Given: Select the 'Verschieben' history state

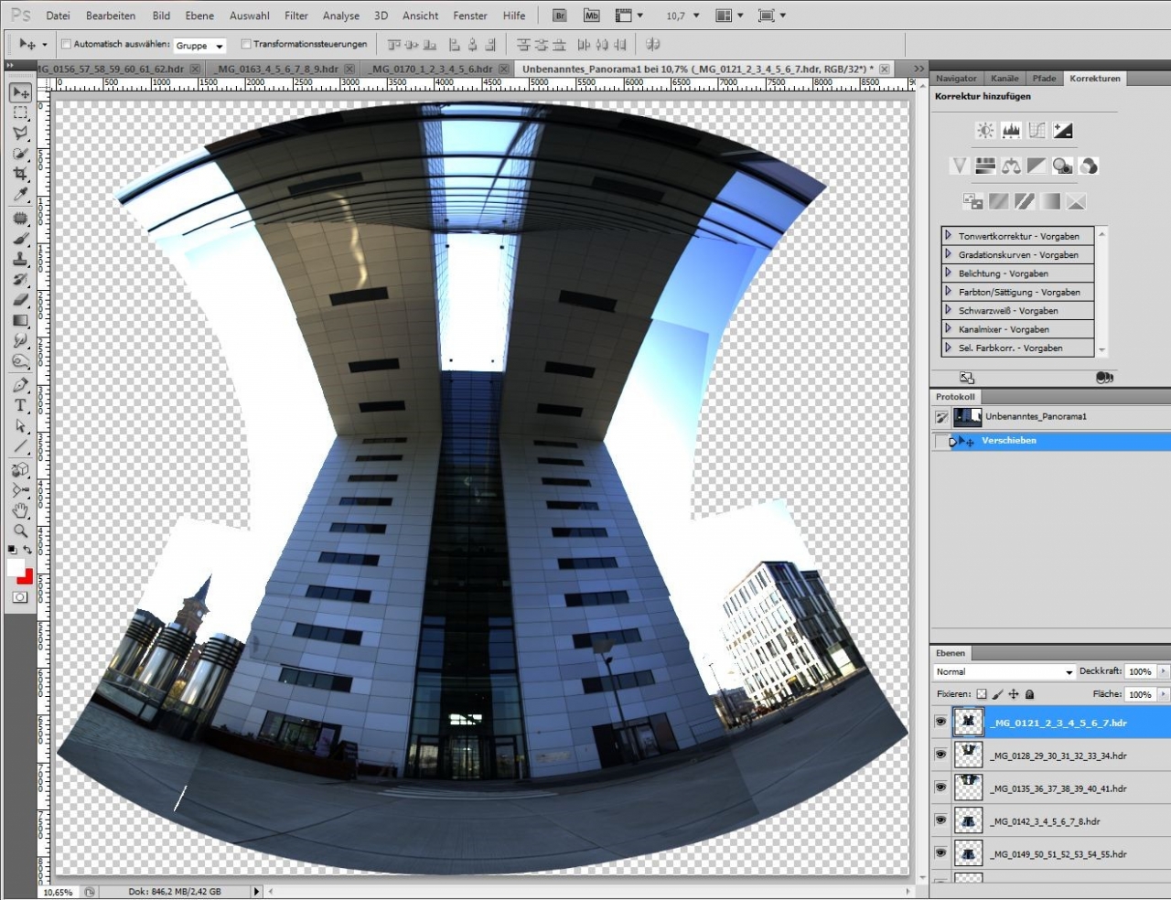Looking at the screenshot, I should (1008, 441).
